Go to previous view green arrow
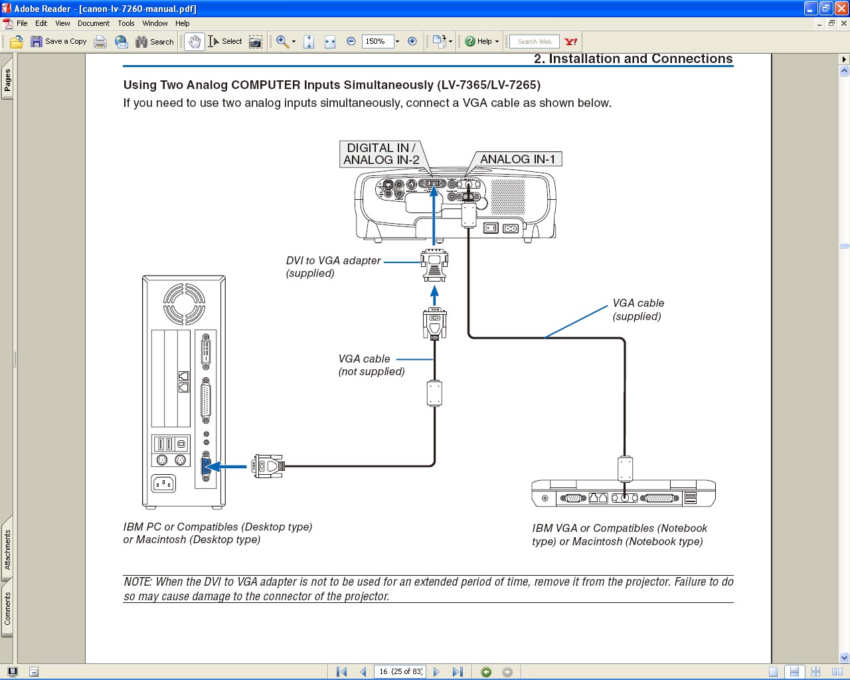The image size is (850, 680). [486, 672]
